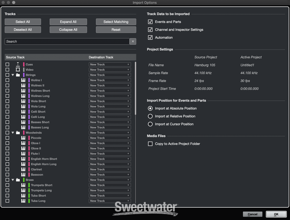Uncheck the Events and Parts checkbox

coord(150,22)
